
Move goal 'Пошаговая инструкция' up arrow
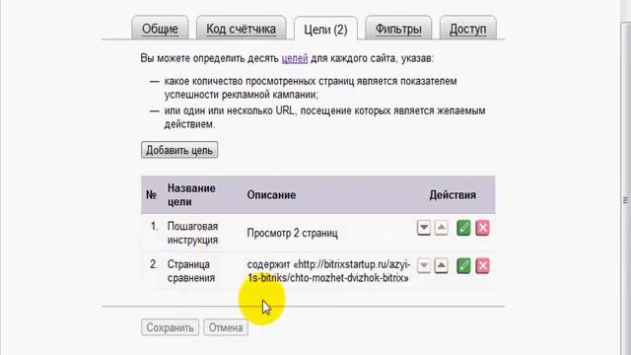pos(442,228)
